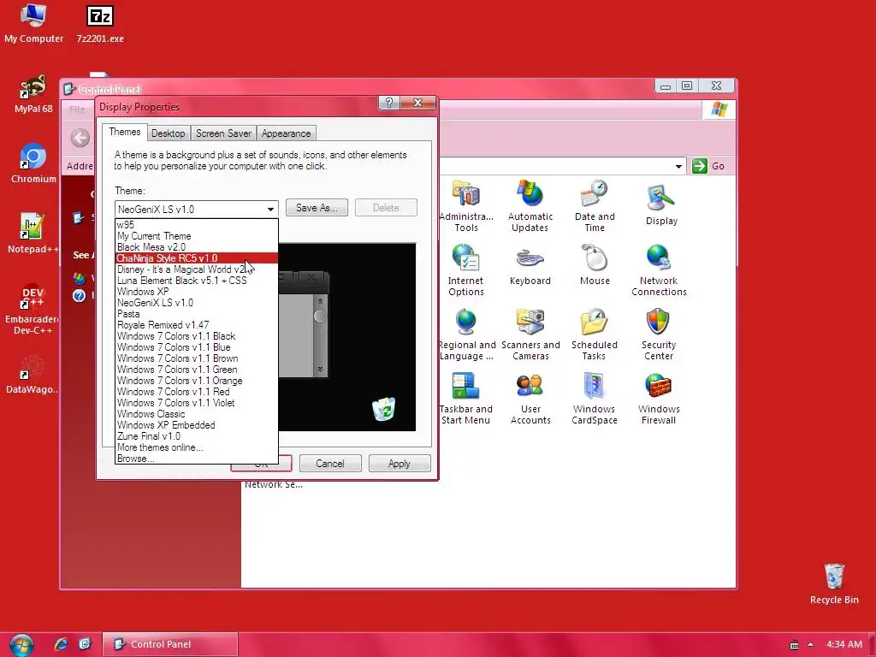Select Embarcadero Dev-C++ desktop shortcut
This screenshot has height=657, width=876.
tap(33, 310)
